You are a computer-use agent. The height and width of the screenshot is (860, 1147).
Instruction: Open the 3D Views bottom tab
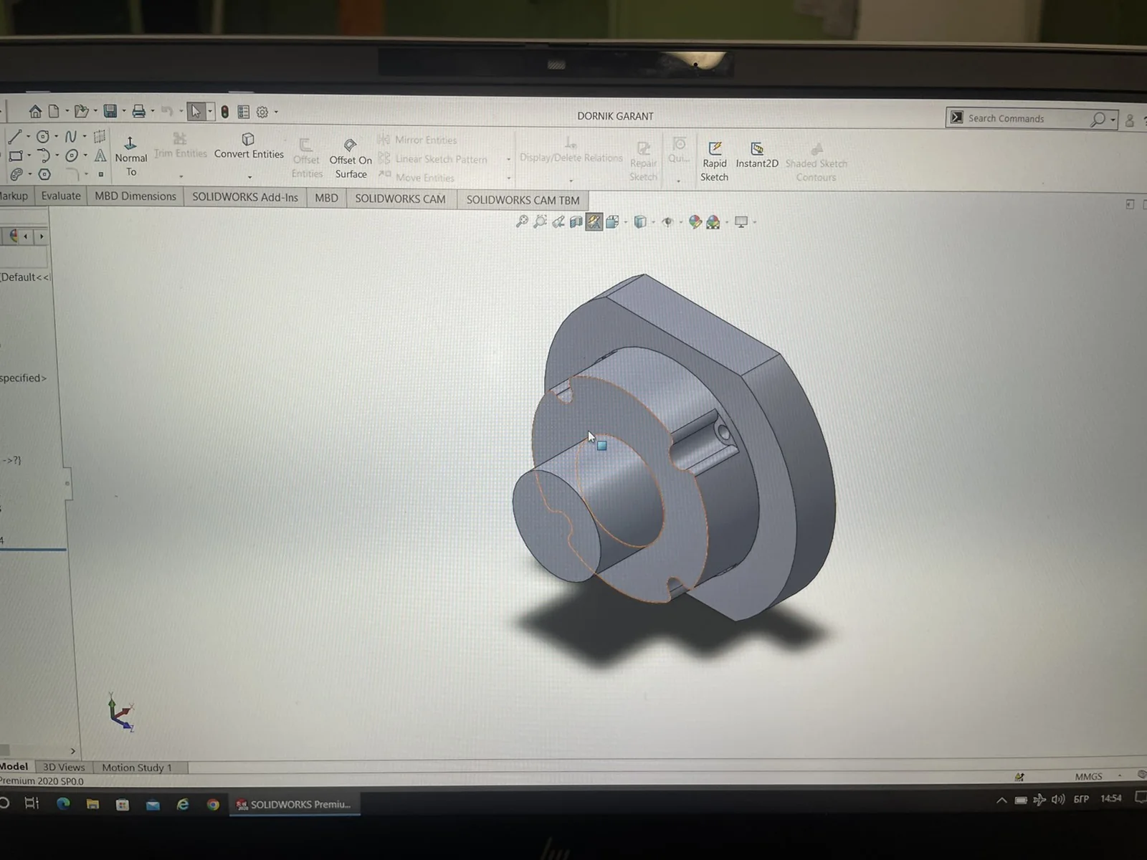pyautogui.click(x=63, y=767)
